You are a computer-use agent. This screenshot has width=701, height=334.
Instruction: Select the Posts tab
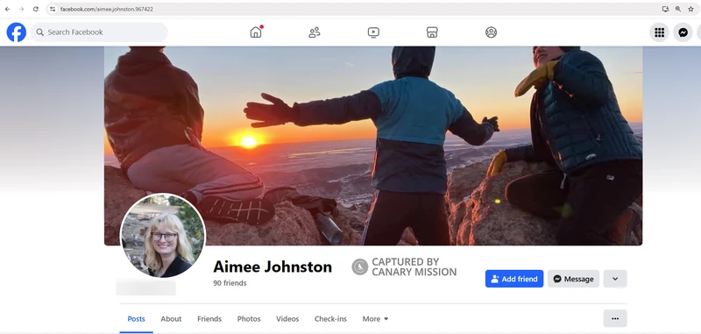137,319
